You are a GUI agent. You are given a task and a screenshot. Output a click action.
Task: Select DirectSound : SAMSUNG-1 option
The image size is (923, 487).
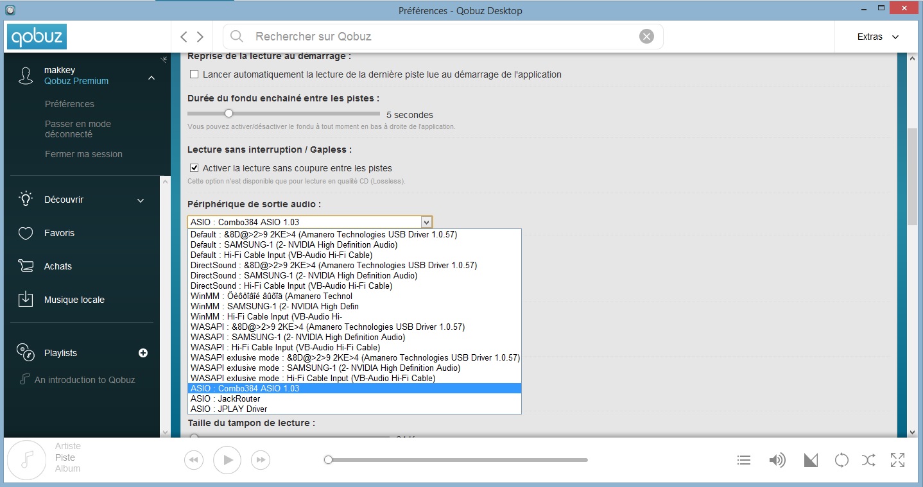(x=354, y=275)
